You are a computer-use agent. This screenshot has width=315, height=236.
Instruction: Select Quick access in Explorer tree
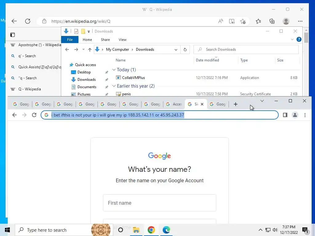coord(86,65)
